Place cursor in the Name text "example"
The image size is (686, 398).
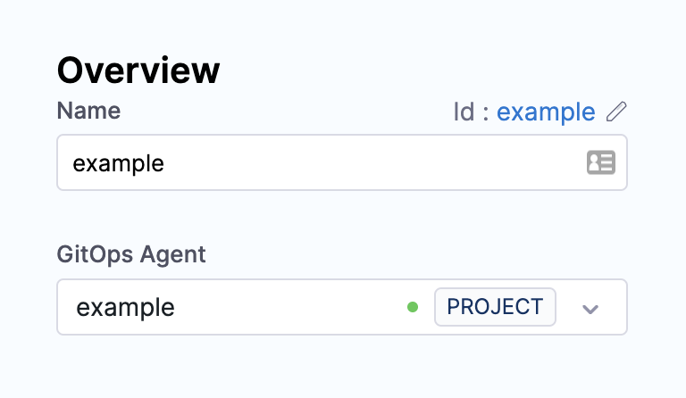pos(118,163)
